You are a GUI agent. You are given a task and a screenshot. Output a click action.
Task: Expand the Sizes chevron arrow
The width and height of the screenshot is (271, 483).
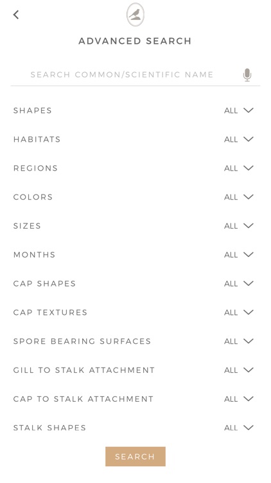coord(249,225)
